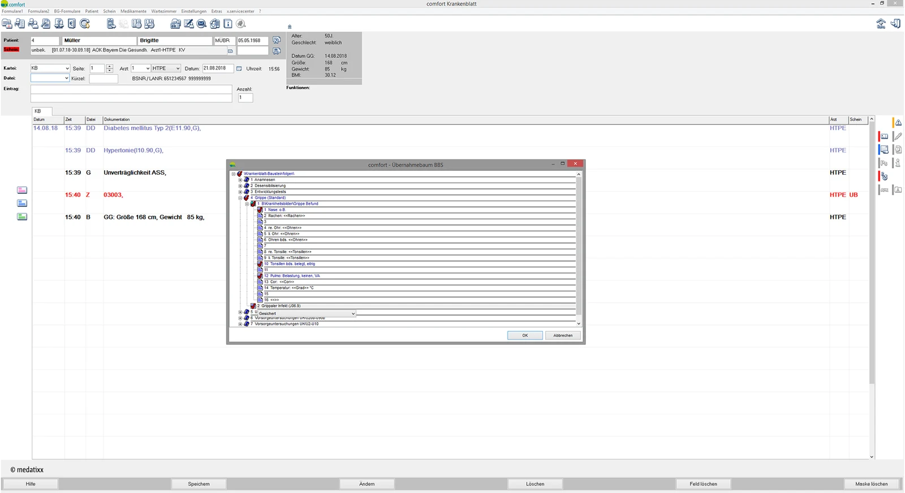Click the blue card icon left of records
Viewport: 905px width, 493px height.
(x=22, y=203)
